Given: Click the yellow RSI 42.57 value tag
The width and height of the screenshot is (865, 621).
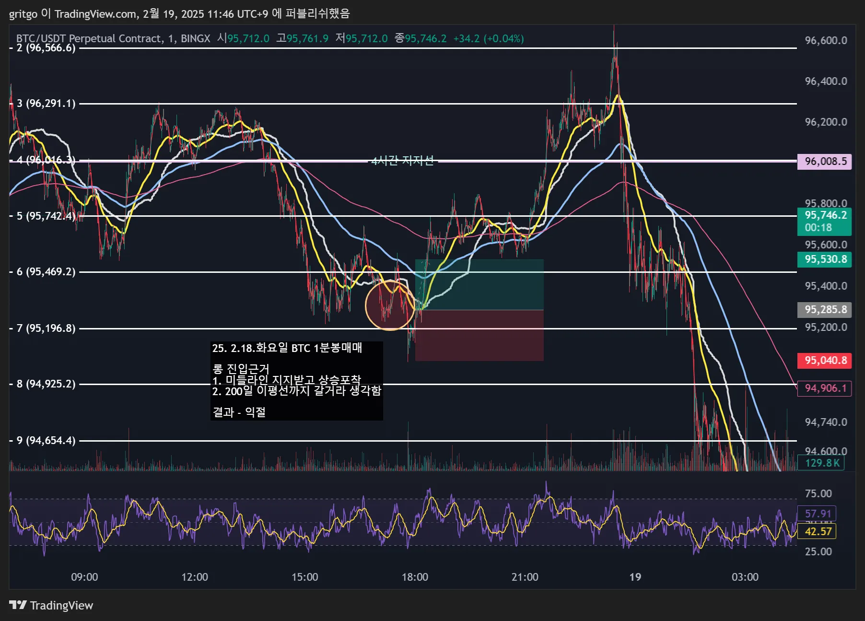Looking at the screenshot, I should click(x=817, y=531).
